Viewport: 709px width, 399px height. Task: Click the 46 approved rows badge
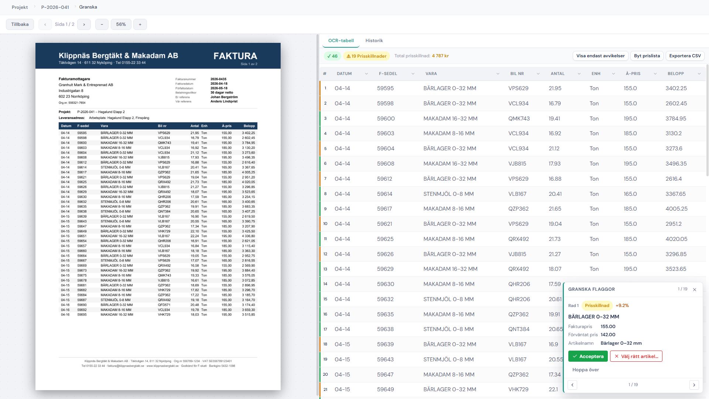(x=332, y=56)
